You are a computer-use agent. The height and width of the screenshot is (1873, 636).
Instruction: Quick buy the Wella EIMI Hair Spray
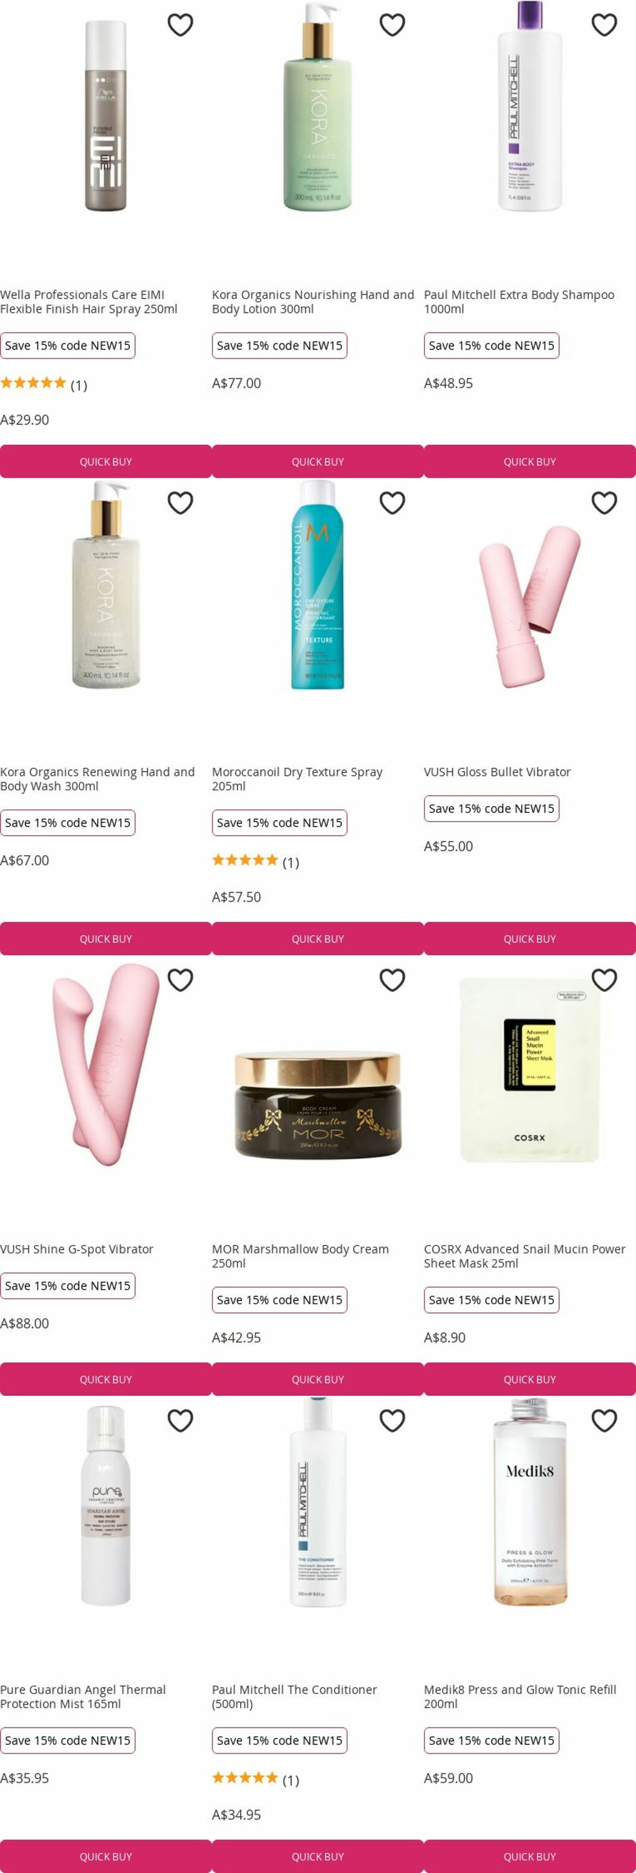point(106,462)
